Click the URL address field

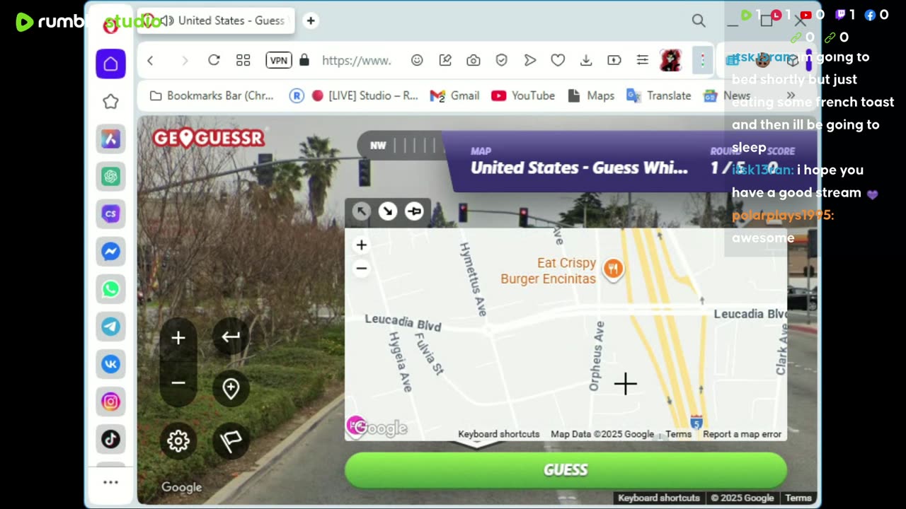click(356, 61)
